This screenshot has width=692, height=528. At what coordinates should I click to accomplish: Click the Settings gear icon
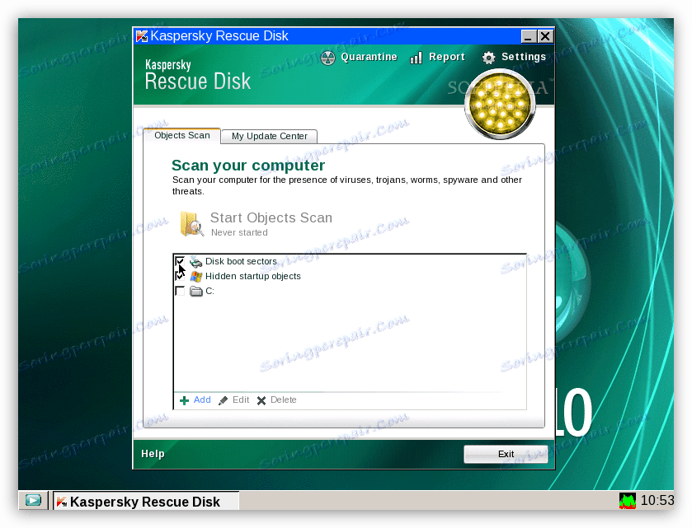tap(488, 58)
